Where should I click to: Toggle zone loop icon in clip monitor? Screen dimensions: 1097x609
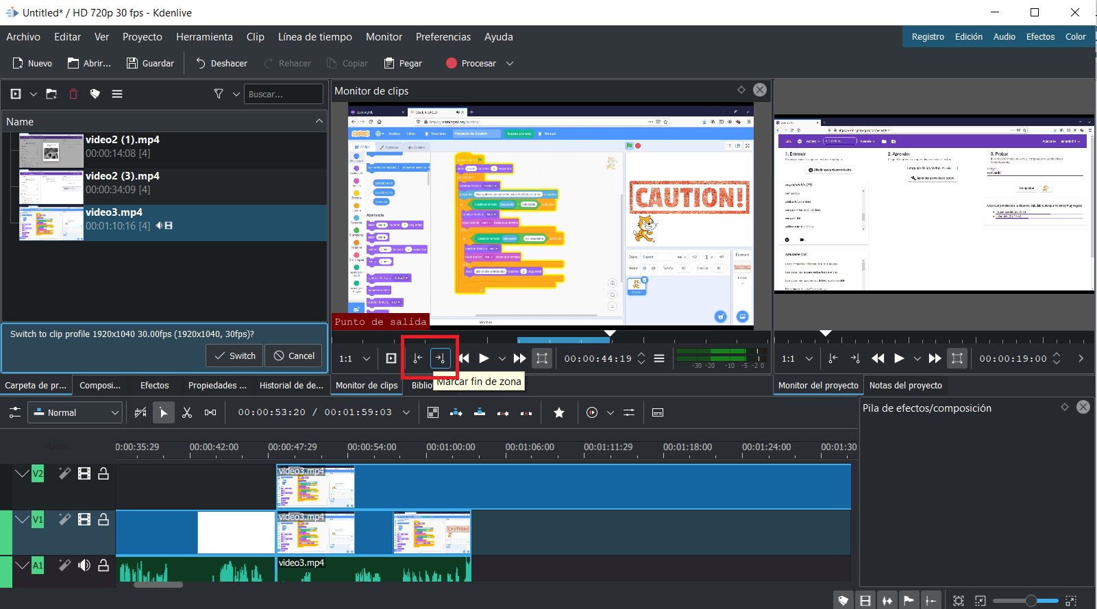[x=542, y=358]
